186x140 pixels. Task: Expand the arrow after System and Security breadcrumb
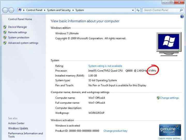click(73, 10)
